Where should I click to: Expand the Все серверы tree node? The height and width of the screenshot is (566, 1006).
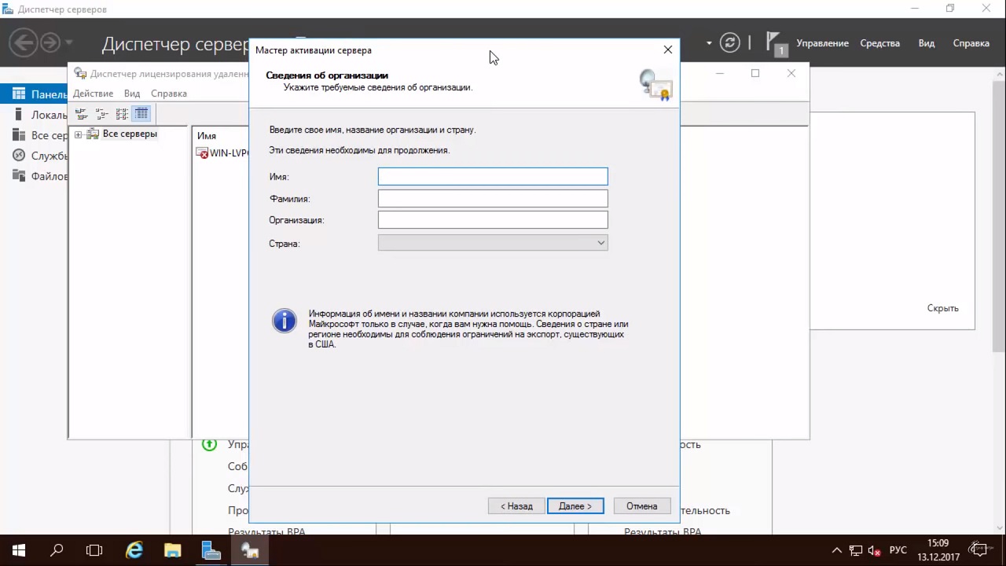pyautogui.click(x=78, y=134)
